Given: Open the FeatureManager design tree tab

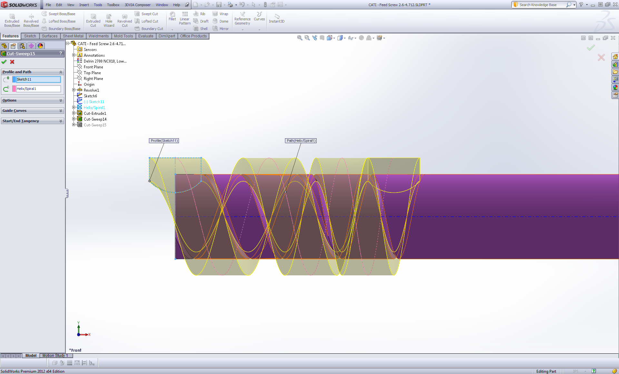Looking at the screenshot, I should point(4,46).
